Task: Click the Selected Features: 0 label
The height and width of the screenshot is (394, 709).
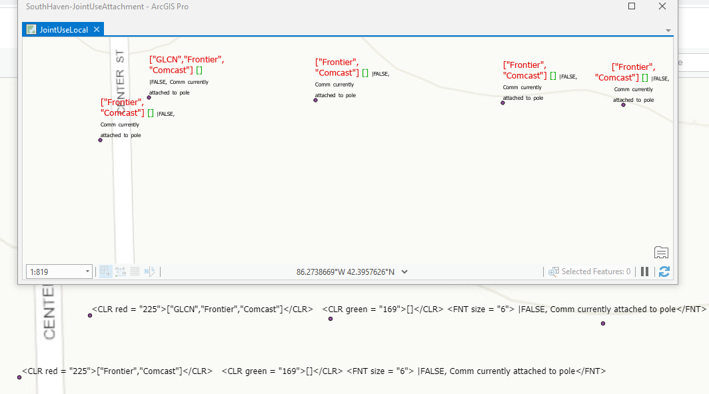Action: coord(596,272)
